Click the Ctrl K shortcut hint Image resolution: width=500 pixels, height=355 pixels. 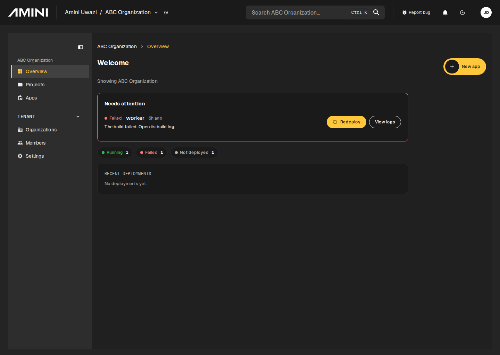359,12
